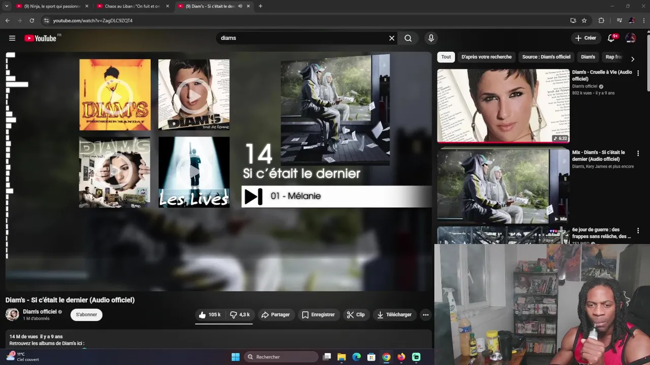Open the Dans ma bulle album thumbnail
Image resolution: width=650 pixels, height=365 pixels.
(x=115, y=172)
